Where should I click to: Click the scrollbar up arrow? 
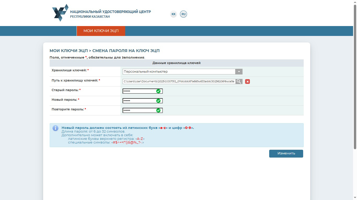[x=355, y=2]
